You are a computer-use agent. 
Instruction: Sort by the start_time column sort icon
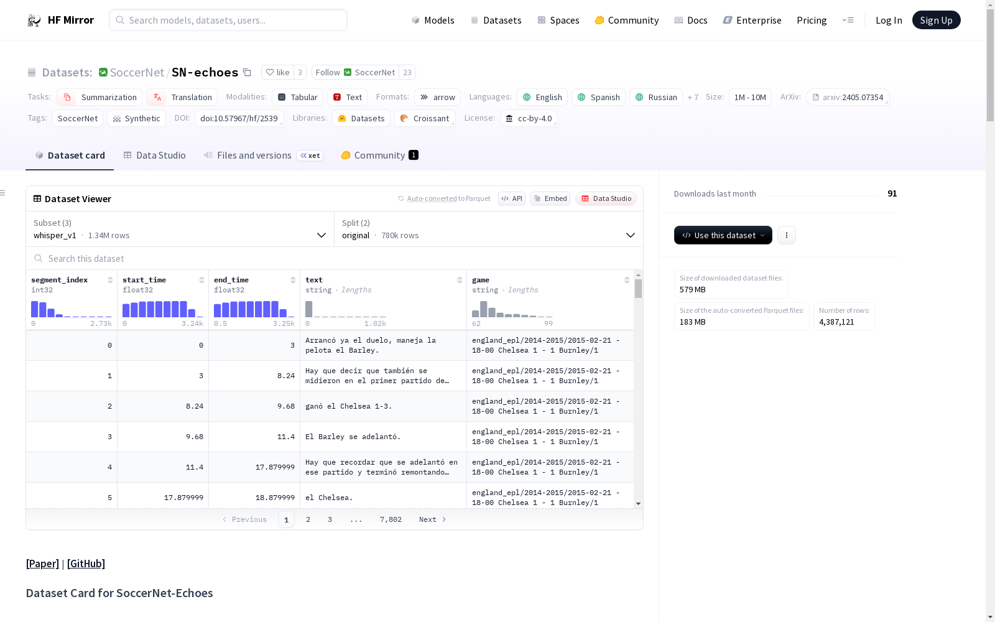click(201, 280)
